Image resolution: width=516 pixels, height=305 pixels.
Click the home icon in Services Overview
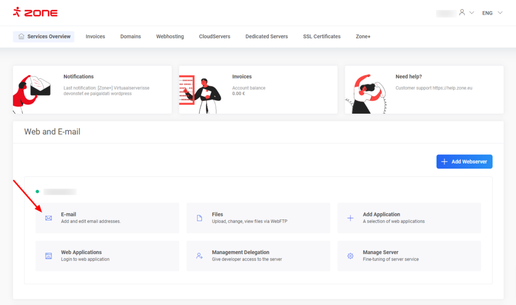click(x=21, y=37)
